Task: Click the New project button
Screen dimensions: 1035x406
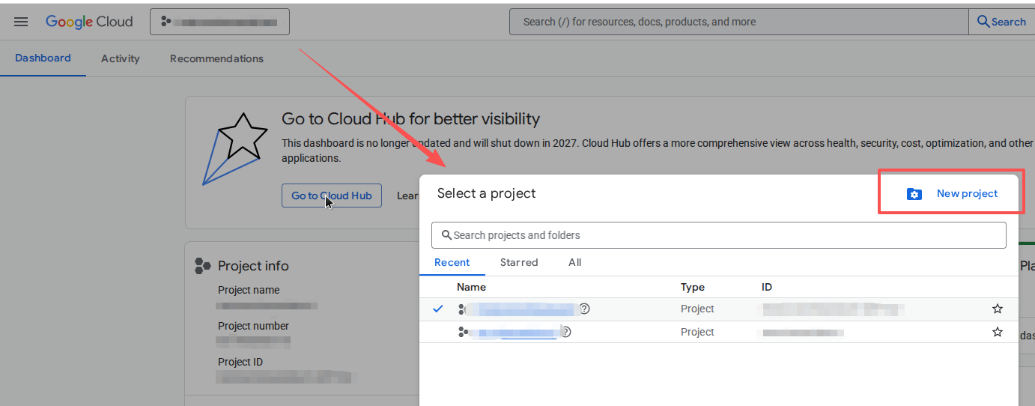Action: coord(951,193)
